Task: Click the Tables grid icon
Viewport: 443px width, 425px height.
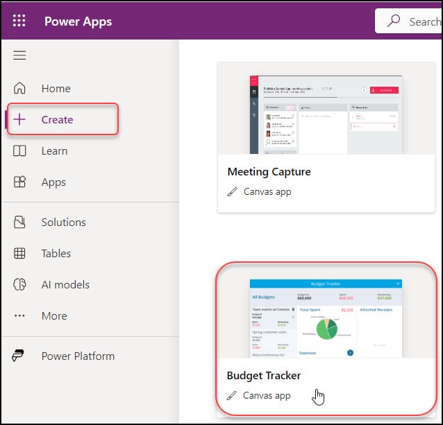Action: pyautogui.click(x=19, y=253)
